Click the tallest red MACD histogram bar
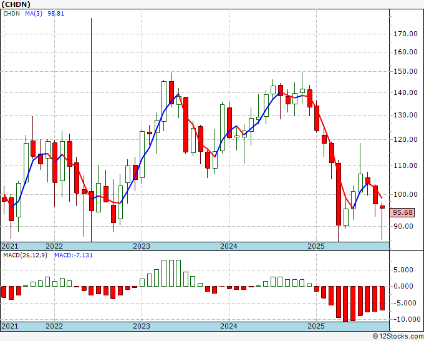The width and height of the screenshot is (424, 341). point(345,304)
